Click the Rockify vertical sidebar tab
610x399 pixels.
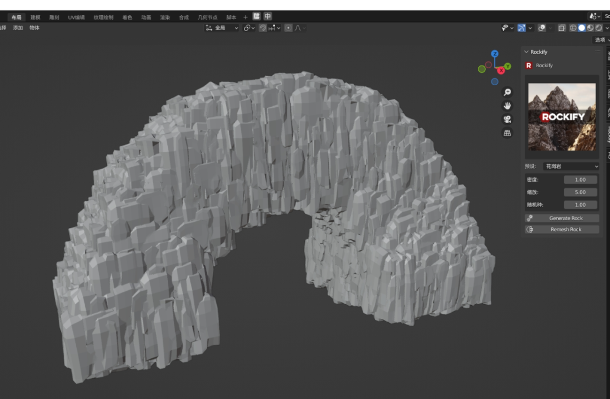pyautogui.click(x=608, y=134)
